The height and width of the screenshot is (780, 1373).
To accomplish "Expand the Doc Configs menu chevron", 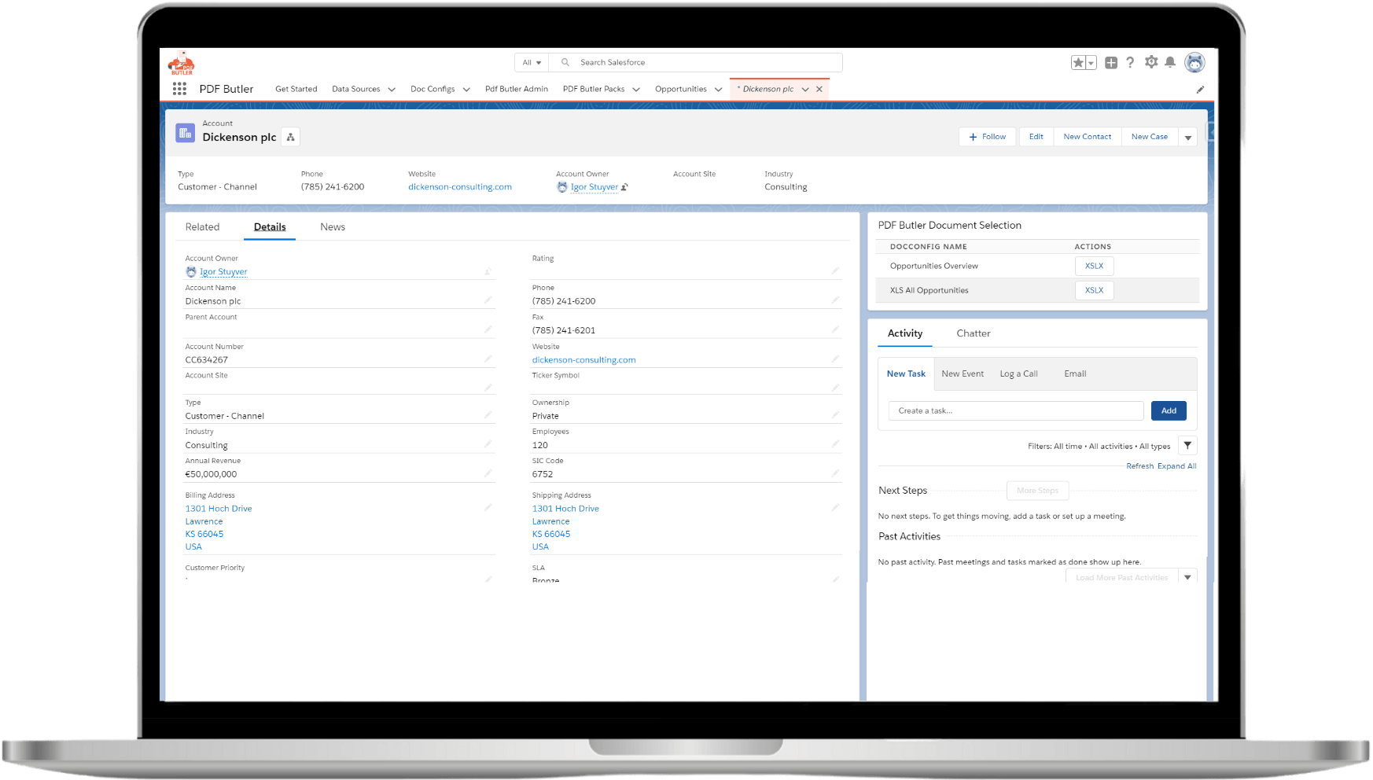I will 466,90.
